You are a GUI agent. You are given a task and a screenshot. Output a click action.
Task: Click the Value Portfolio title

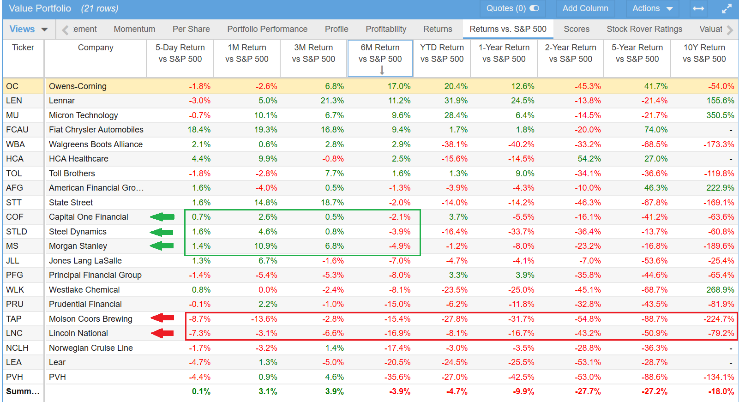[40, 8]
